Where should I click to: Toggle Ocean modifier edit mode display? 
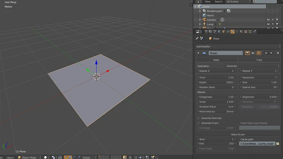(259, 53)
